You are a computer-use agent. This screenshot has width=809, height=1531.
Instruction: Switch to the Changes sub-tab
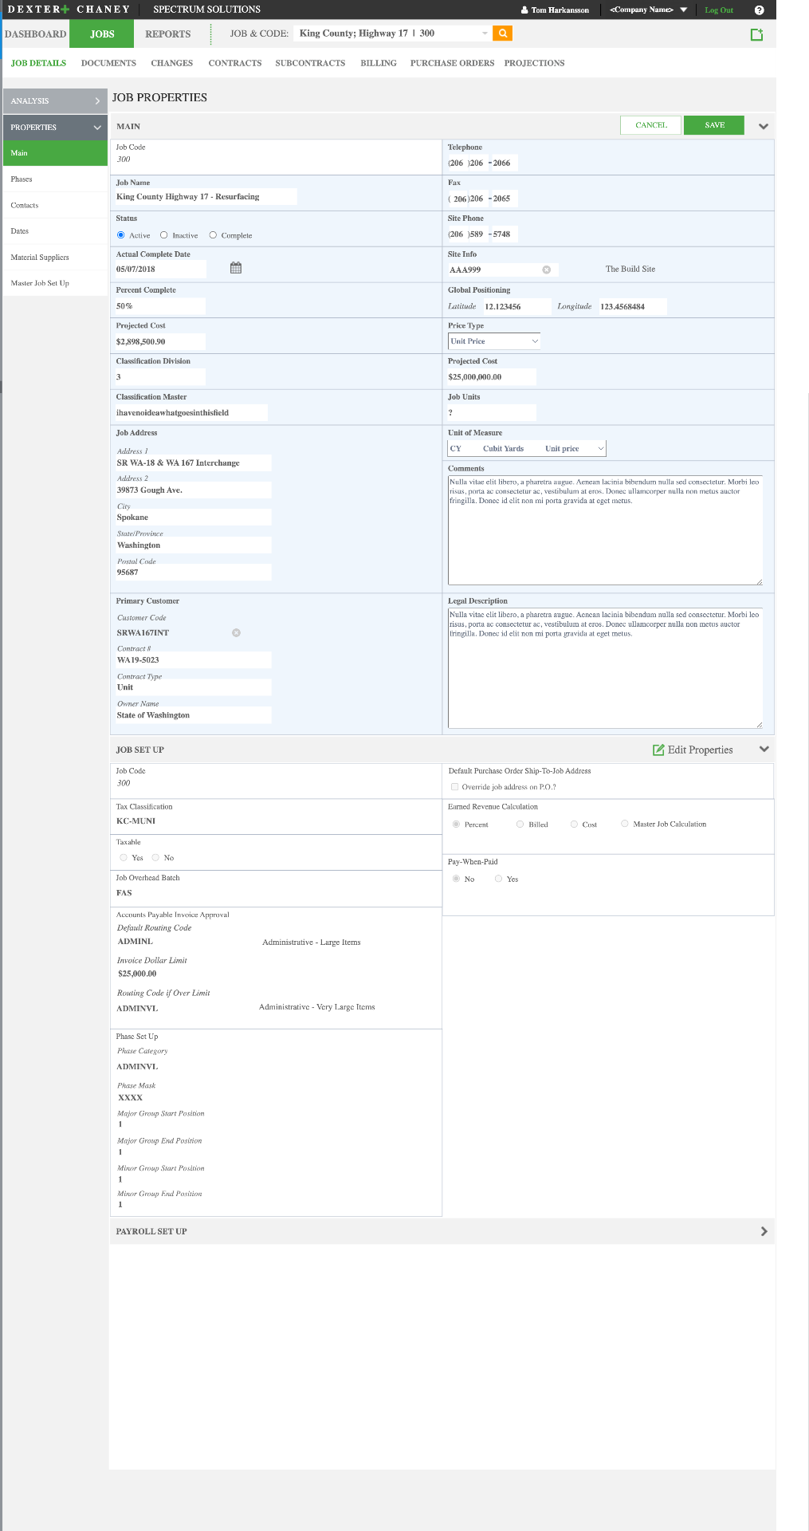point(172,63)
